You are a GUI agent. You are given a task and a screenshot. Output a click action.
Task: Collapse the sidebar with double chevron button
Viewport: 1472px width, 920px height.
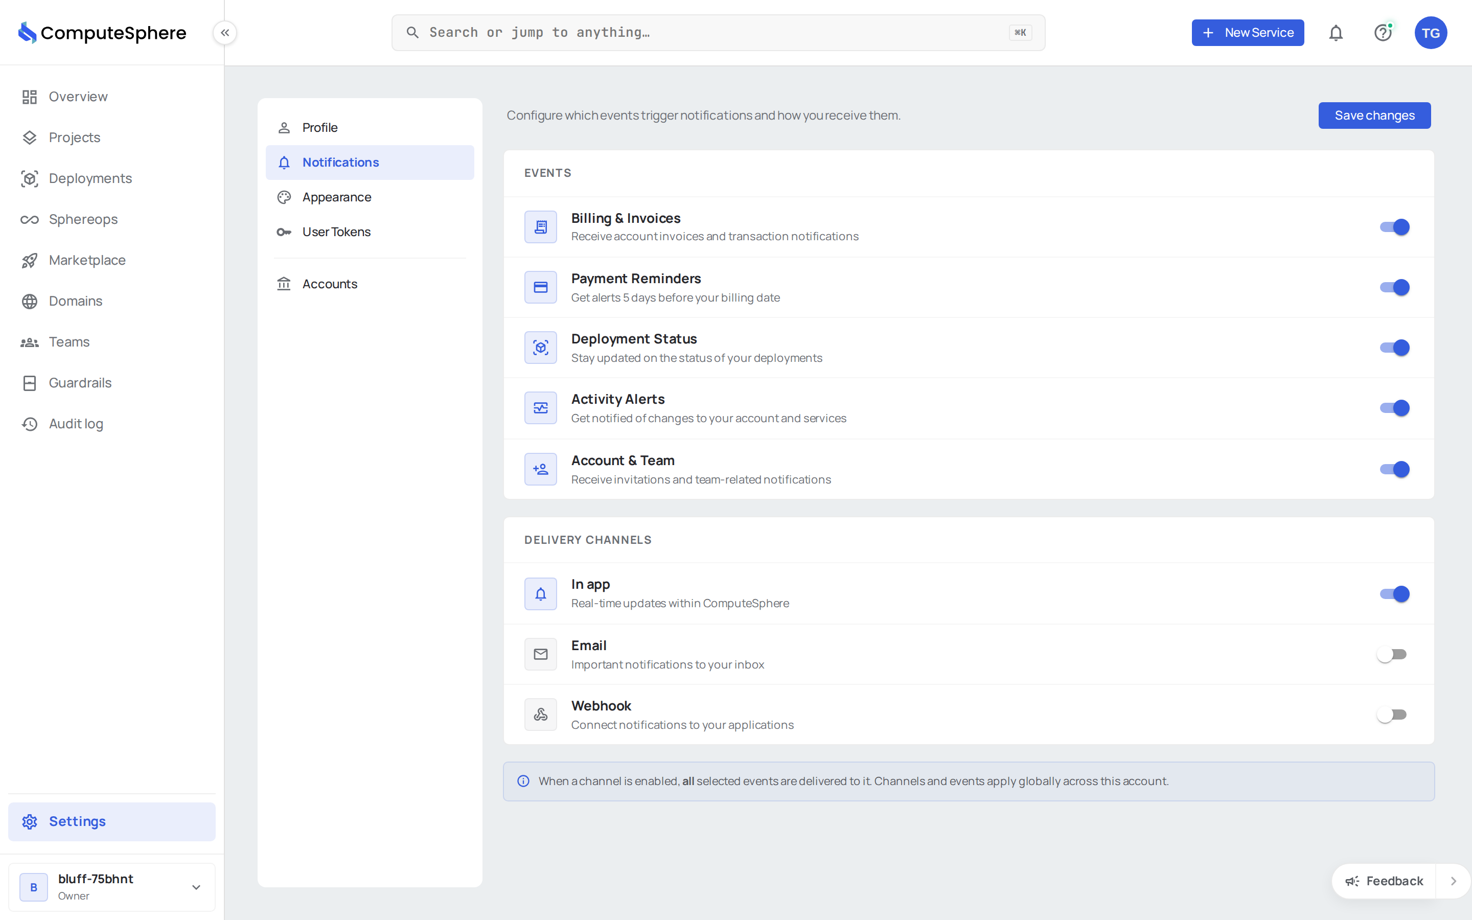pos(225,33)
